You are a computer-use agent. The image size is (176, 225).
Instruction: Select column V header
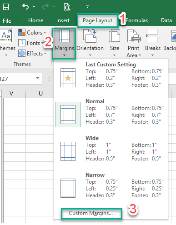(x=11, y=93)
